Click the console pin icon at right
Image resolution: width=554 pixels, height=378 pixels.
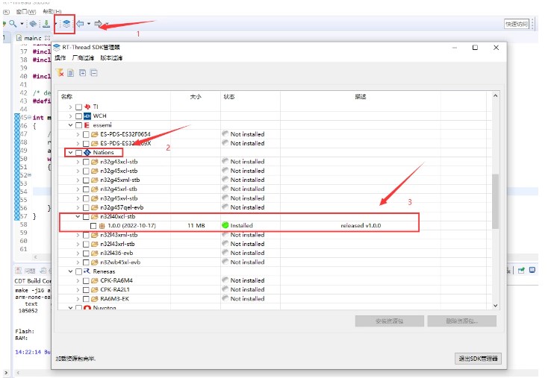(521, 271)
